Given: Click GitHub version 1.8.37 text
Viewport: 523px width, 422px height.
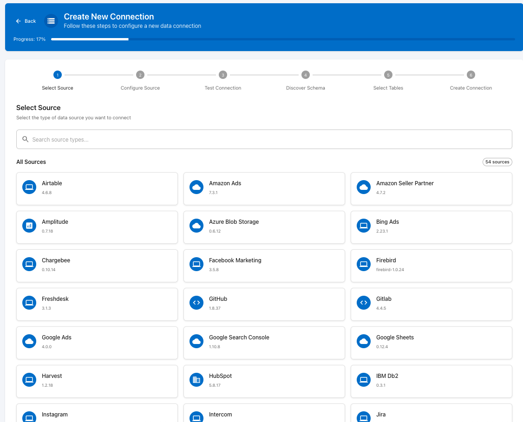Looking at the screenshot, I should [215, 308].
